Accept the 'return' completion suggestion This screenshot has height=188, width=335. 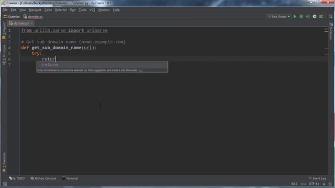coord(102,65)
